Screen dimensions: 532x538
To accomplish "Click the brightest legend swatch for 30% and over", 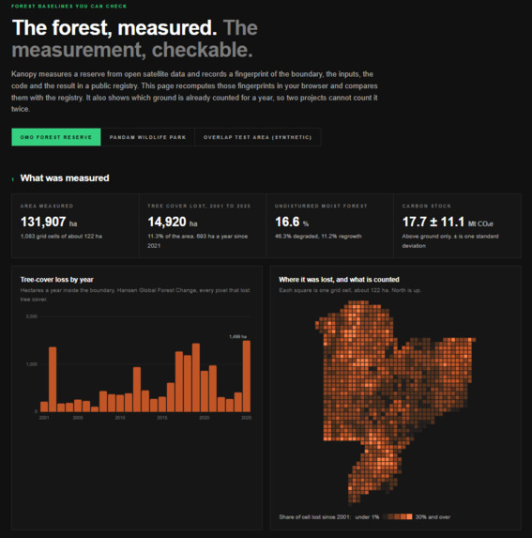I will pos(409,516).
